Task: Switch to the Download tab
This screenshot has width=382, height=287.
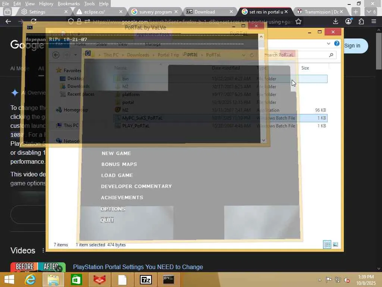Action: [x=209, y=12]
